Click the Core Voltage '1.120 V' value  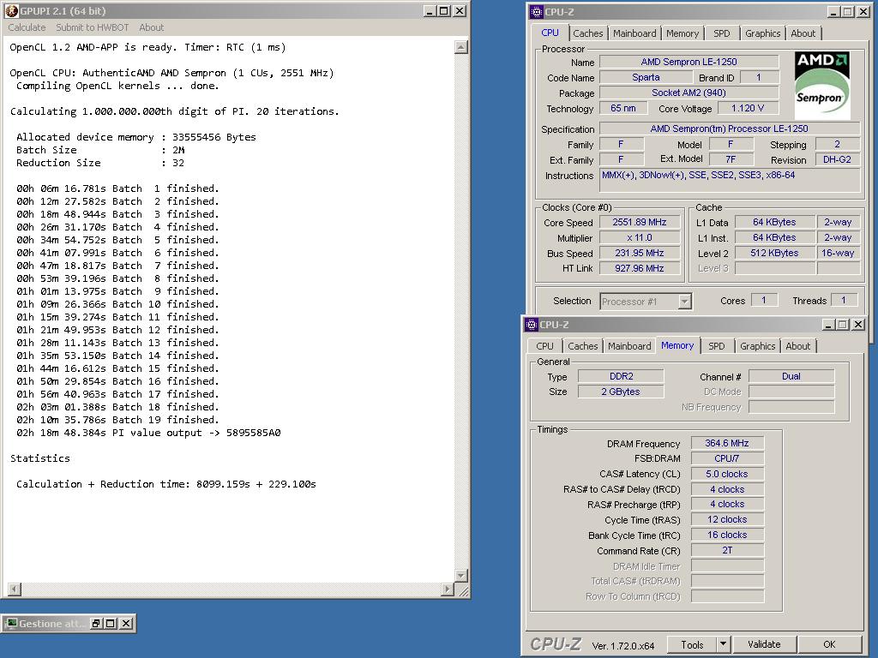coord(748,108)
